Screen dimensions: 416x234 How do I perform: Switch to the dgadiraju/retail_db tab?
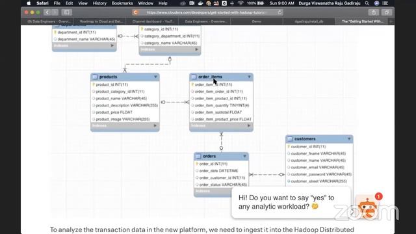point(309,21)
